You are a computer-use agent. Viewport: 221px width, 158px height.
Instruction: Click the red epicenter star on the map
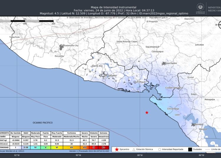(147, 112)
